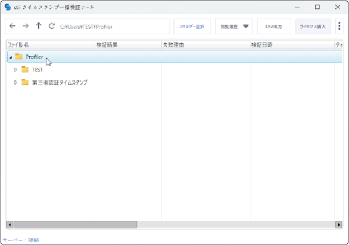Refresh the current folder listing
The height and width of the screenshot is (245, 349).
[52, 26]
